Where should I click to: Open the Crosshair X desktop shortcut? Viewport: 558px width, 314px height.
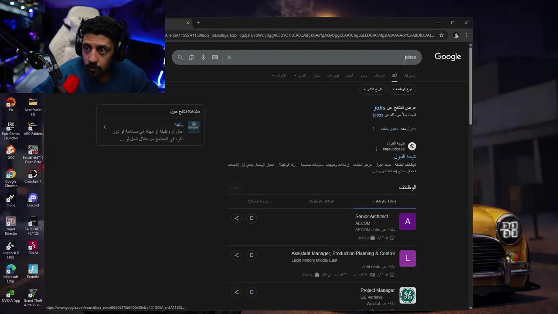[x=33, y=176]
